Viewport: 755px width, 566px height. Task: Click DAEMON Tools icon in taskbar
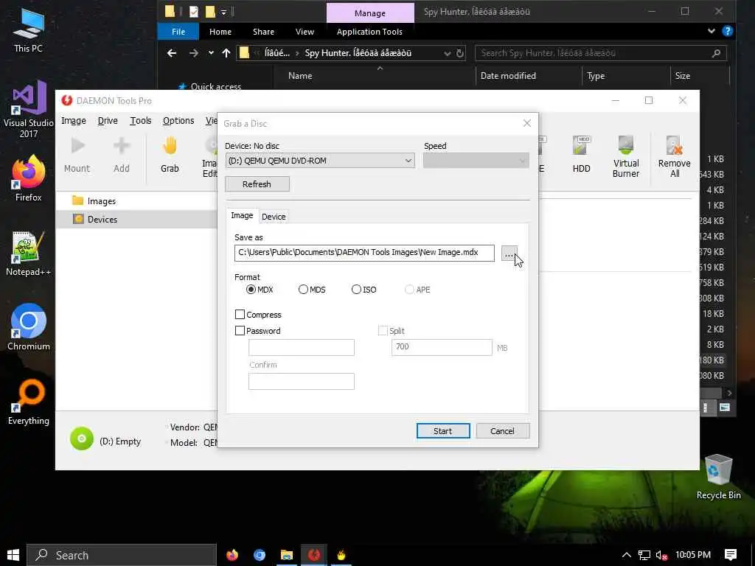click(314, 555)
